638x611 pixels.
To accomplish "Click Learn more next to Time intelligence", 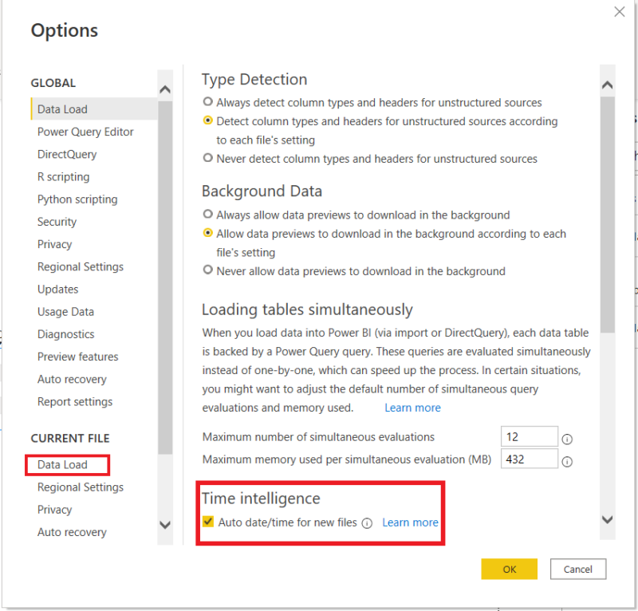I will 410,522.
